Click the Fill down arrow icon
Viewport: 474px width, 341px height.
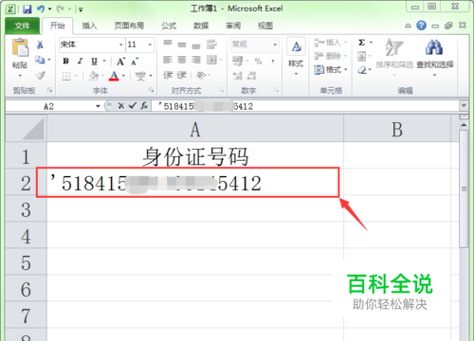(362, 57)
